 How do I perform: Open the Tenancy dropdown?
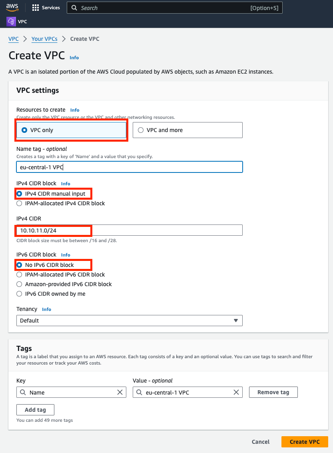point(129,320)
